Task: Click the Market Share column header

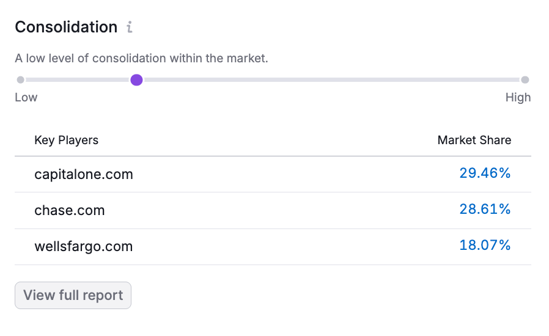Action: (x=474, y=140)
